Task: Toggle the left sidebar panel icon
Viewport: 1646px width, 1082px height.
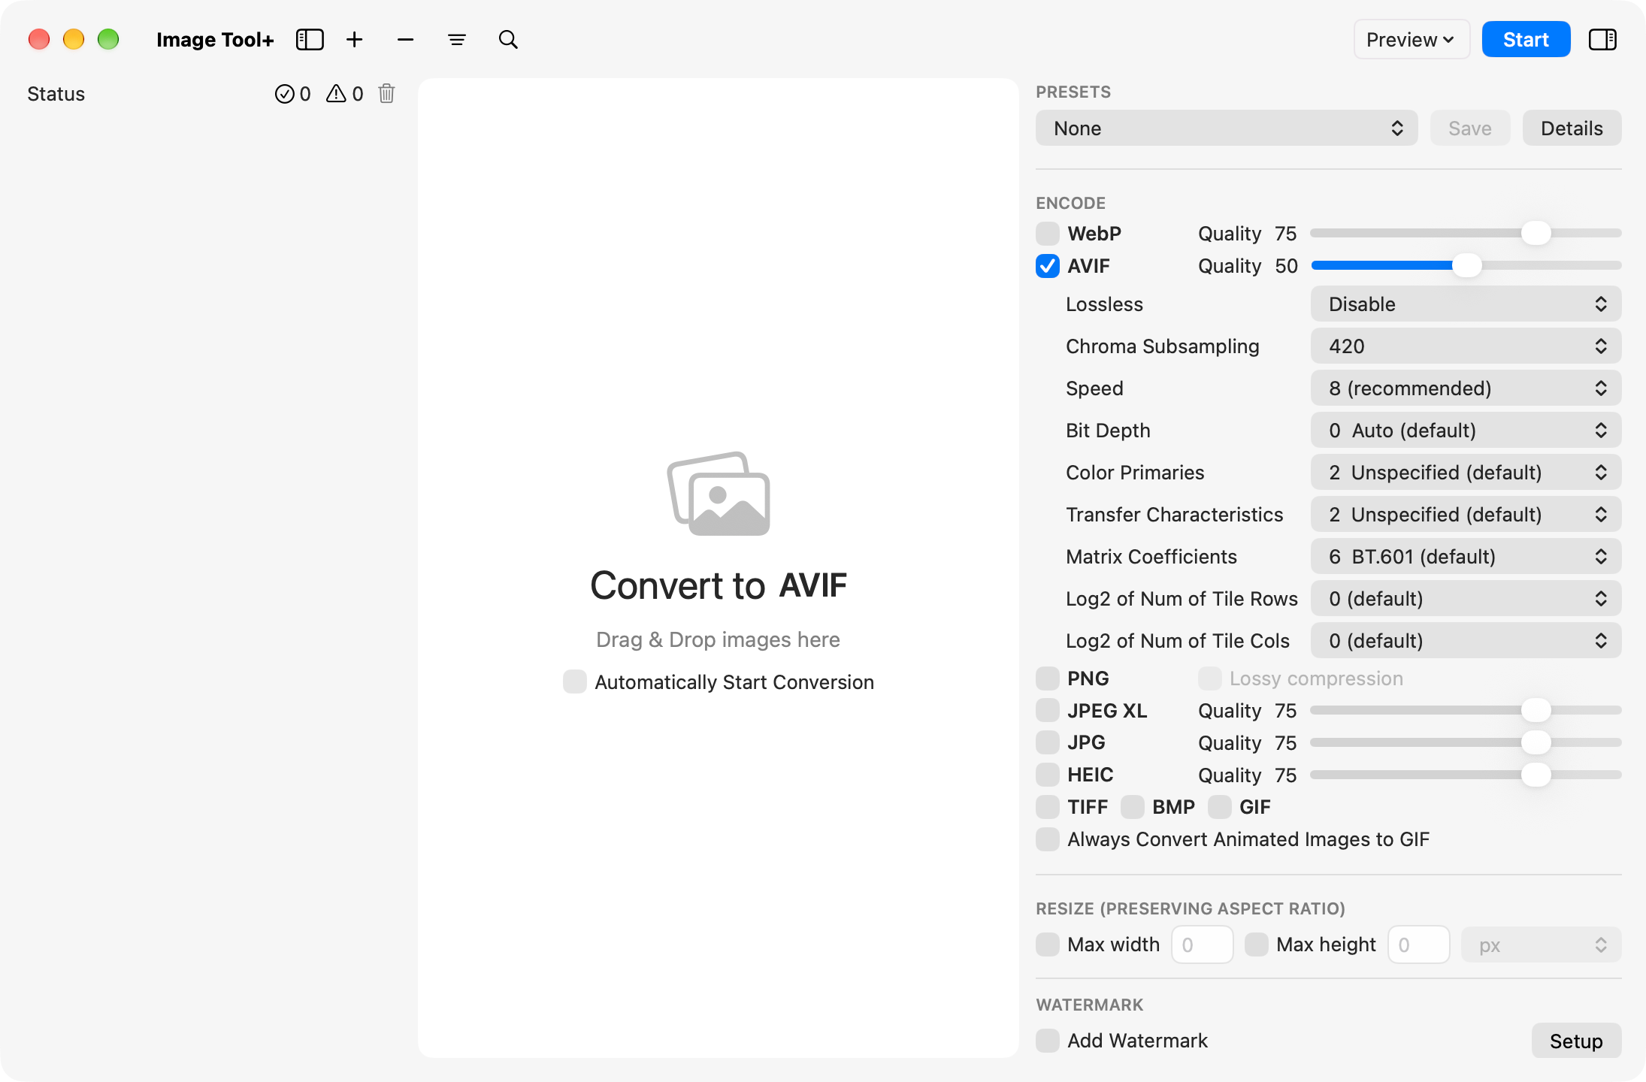Action: pos(310,40)
